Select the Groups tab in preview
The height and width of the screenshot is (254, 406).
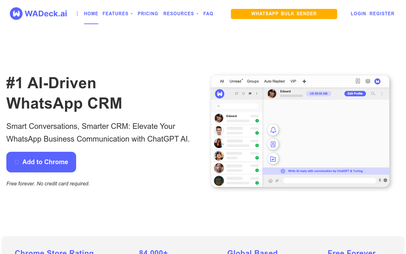pos(253,81)
